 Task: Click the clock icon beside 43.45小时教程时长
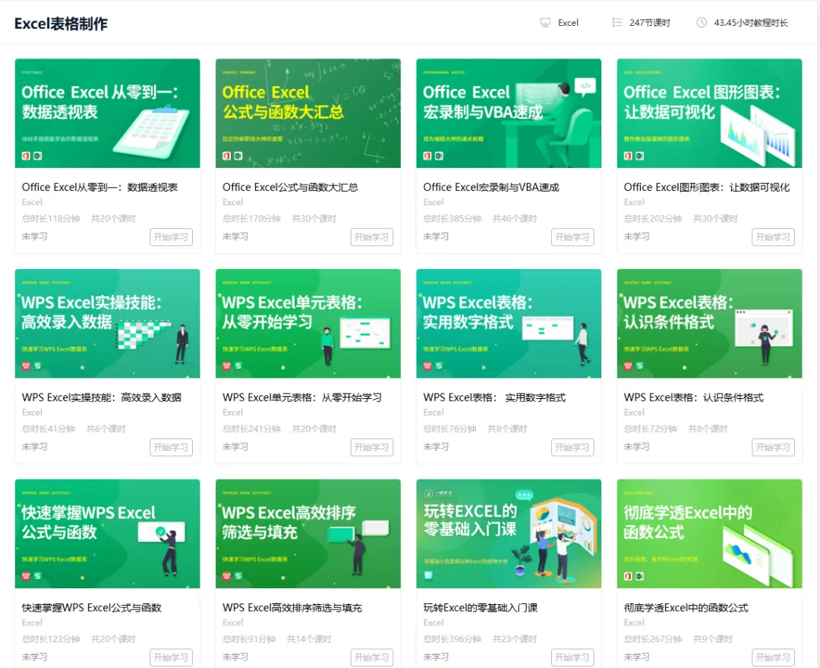(702, 23)
